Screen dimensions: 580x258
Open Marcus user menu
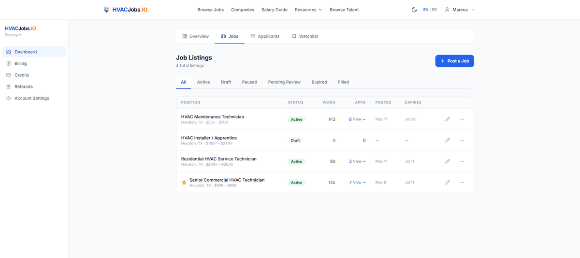pyautogui.click(x=460, y=10)
